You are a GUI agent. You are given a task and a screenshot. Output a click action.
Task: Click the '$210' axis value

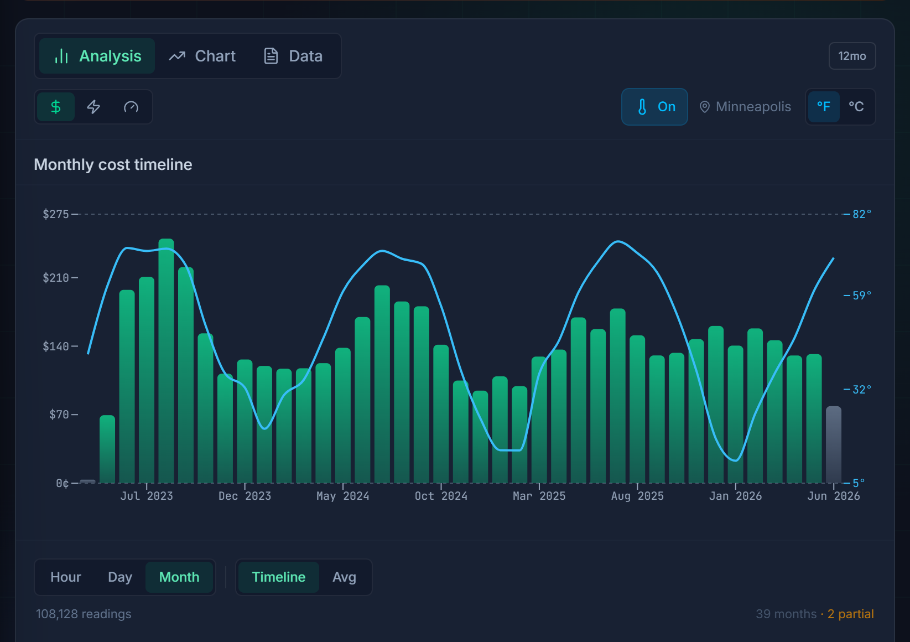(x=56, y=278)
